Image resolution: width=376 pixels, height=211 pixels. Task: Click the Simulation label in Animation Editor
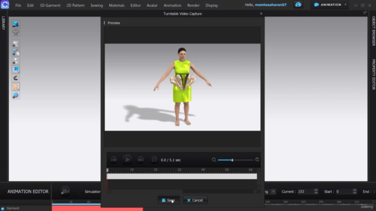(93, 192)
